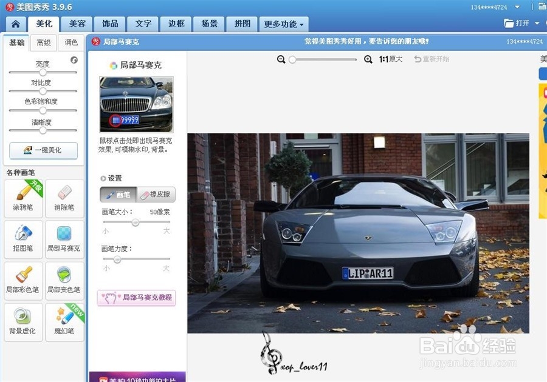The image size is (547, 382).
Task: Open the 美容 tab
Action: point(77,24)
